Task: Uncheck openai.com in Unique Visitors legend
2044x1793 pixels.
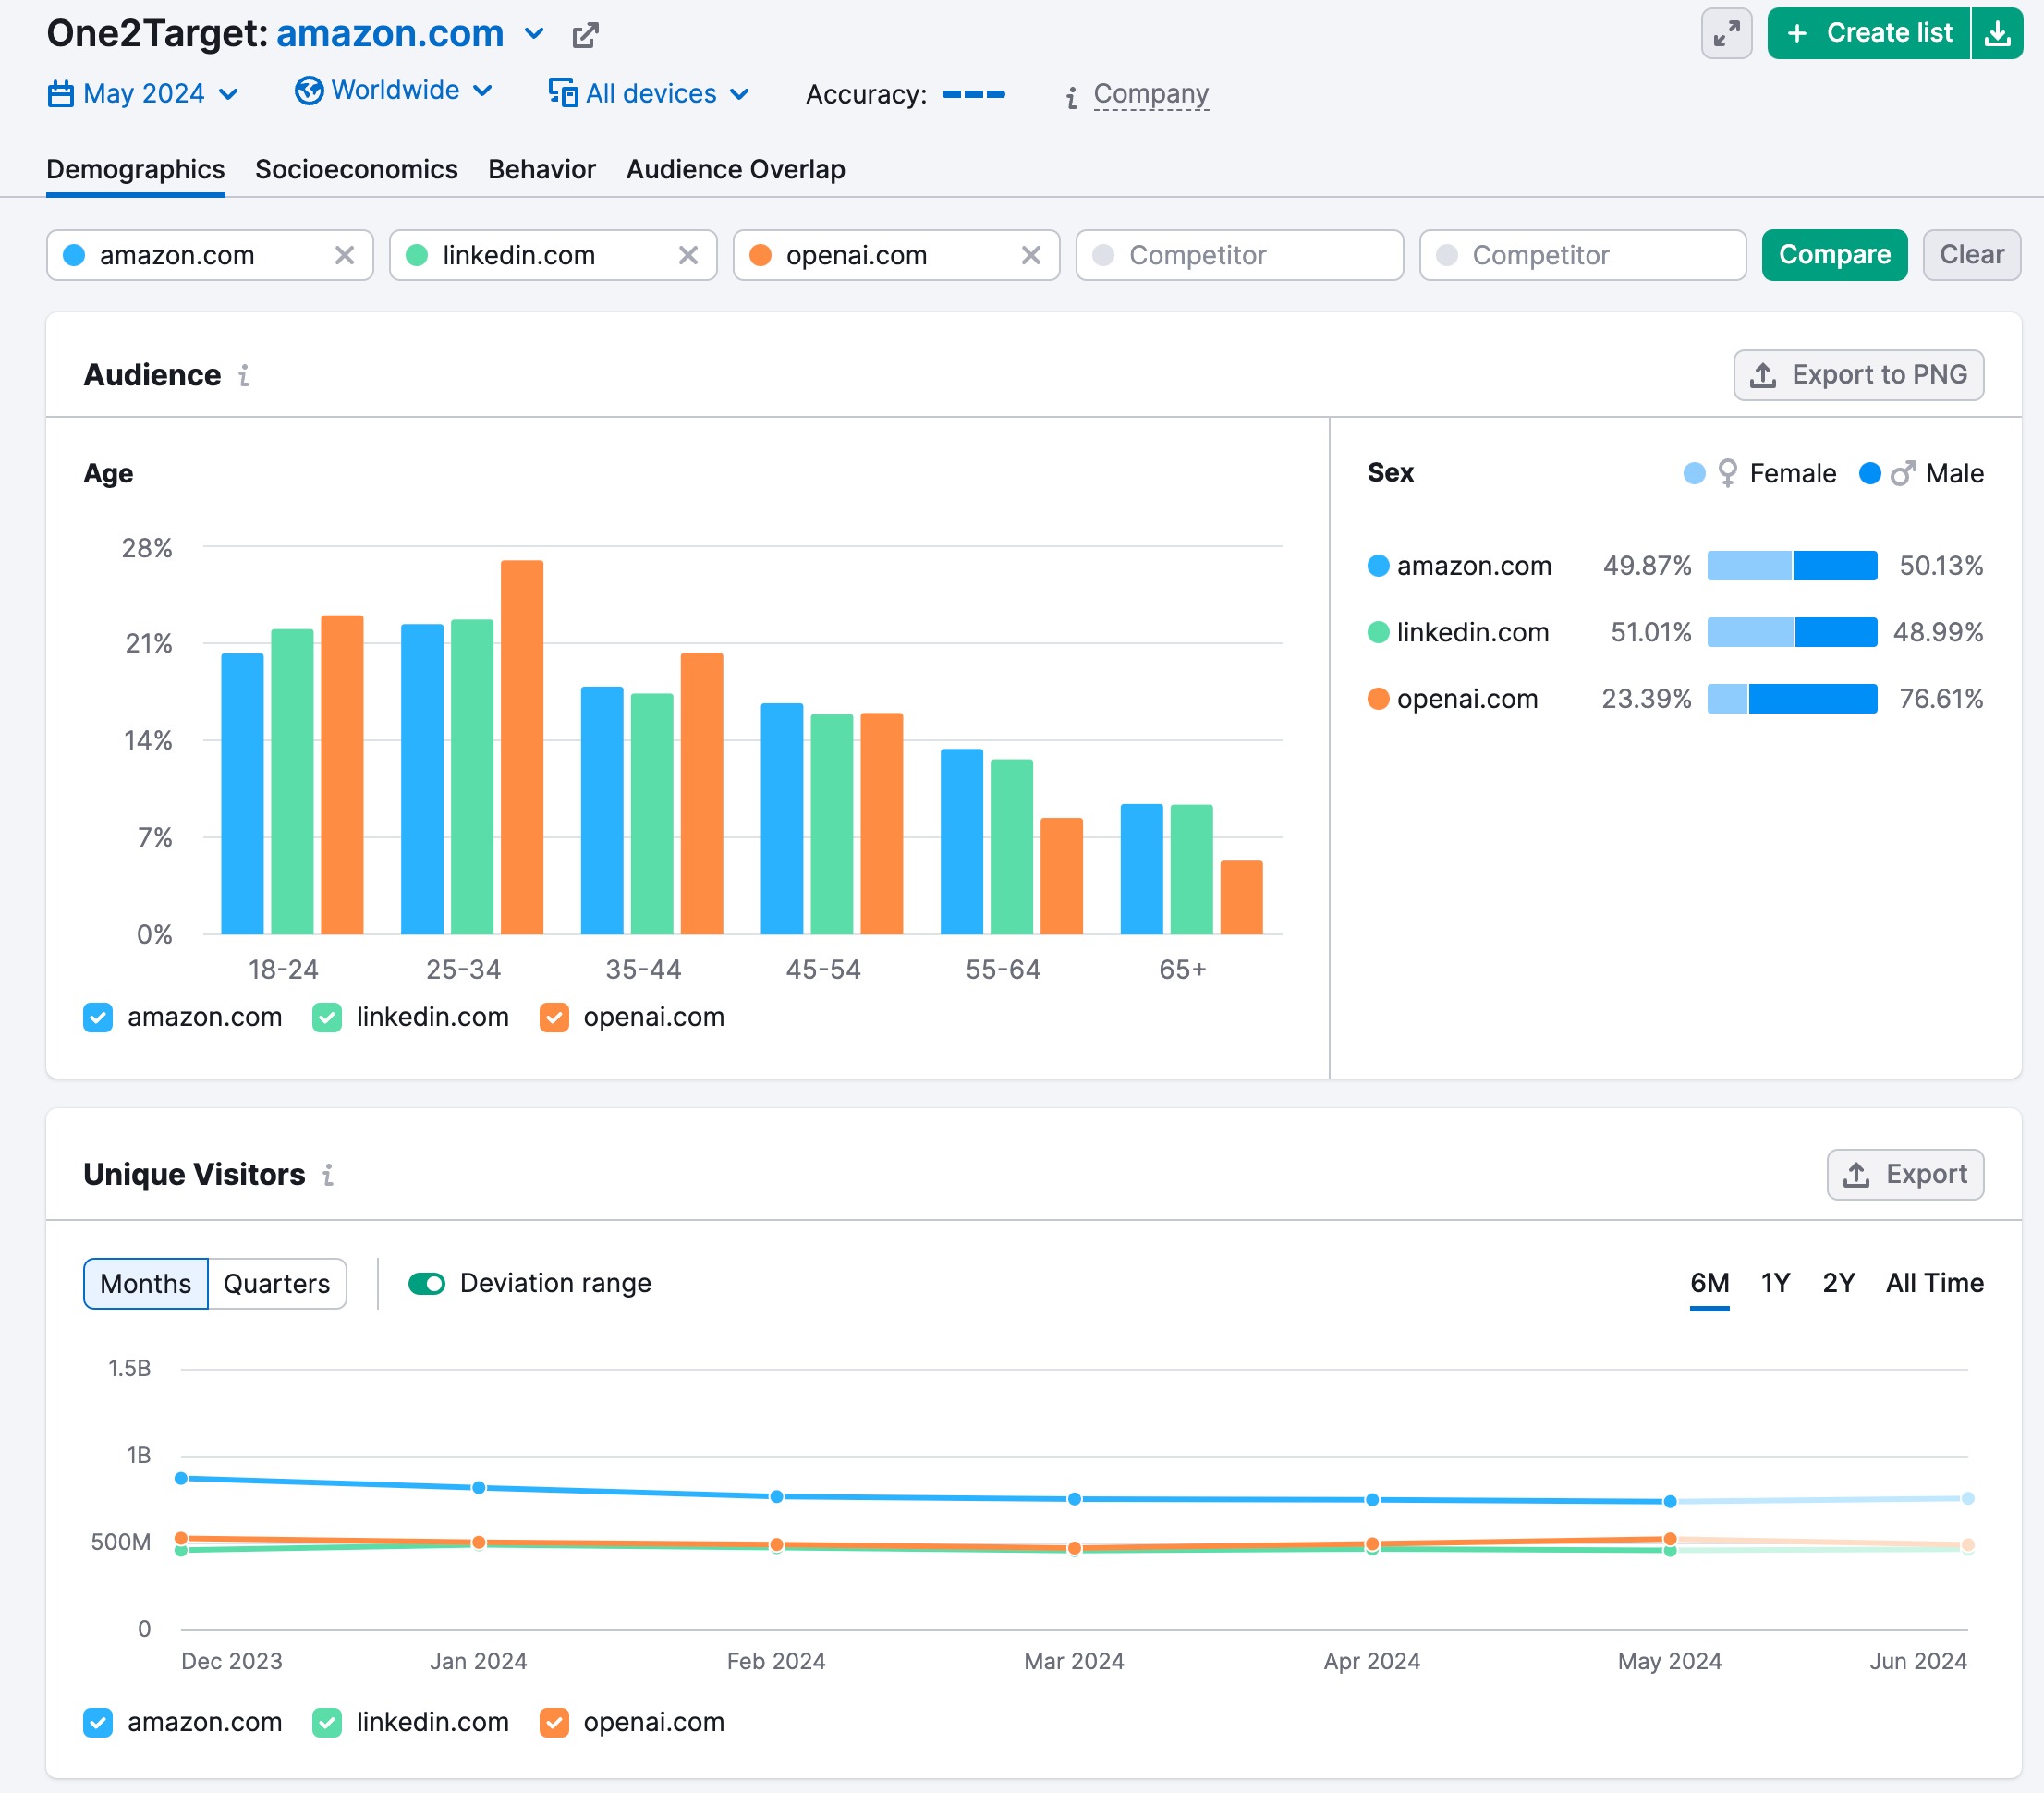Action: (x=554, y=1723)
